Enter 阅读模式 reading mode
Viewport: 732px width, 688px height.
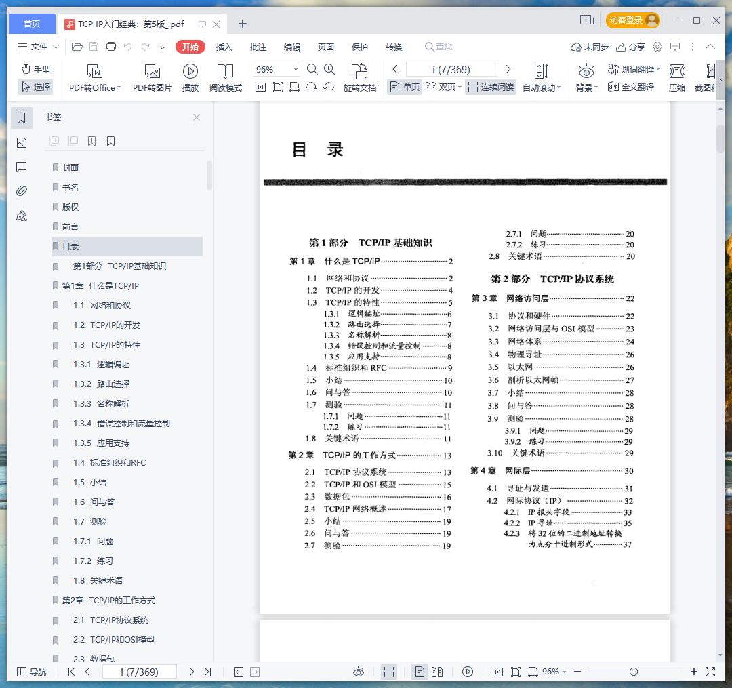point(226,78)
